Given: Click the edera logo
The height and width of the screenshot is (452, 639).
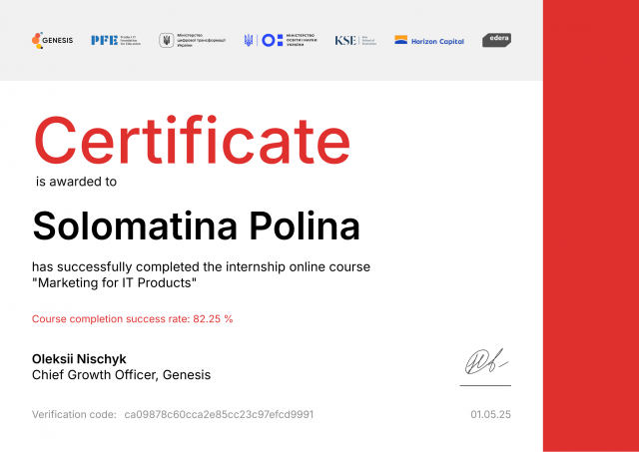Looking at the screenshot, I should 496,40.
